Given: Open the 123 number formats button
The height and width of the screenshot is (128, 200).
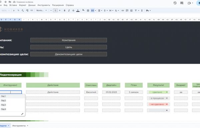Looking at the screenshot, I should tap(32, 10).
